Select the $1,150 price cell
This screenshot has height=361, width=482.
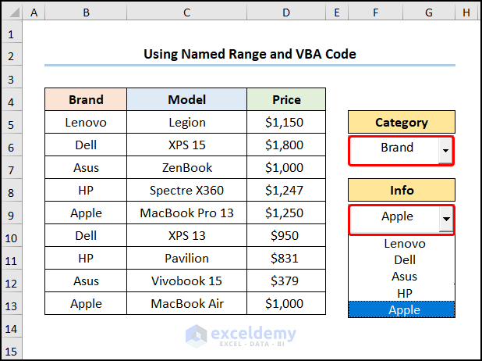point(286,122)
